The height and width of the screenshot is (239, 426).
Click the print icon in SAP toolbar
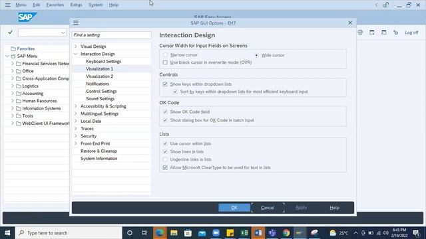[x=360, y=33]
